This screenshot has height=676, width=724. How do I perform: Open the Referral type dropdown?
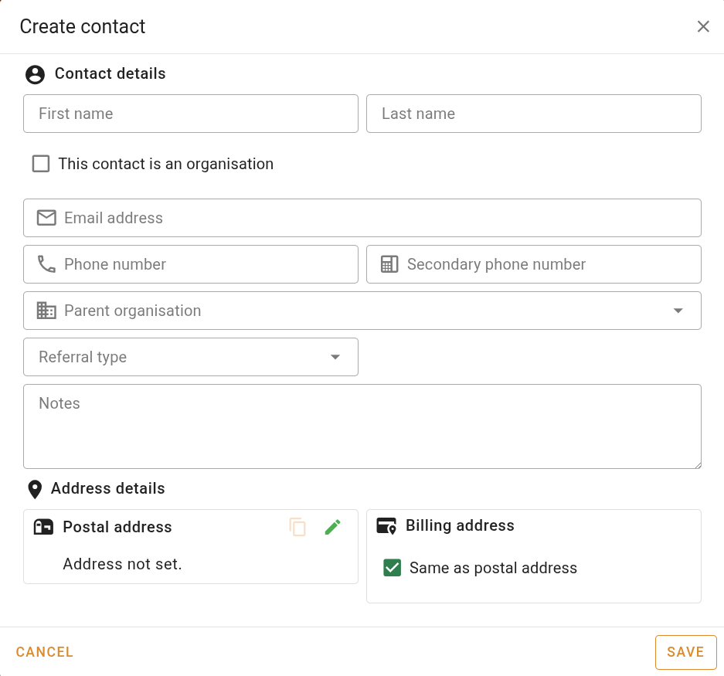point(191,357)
